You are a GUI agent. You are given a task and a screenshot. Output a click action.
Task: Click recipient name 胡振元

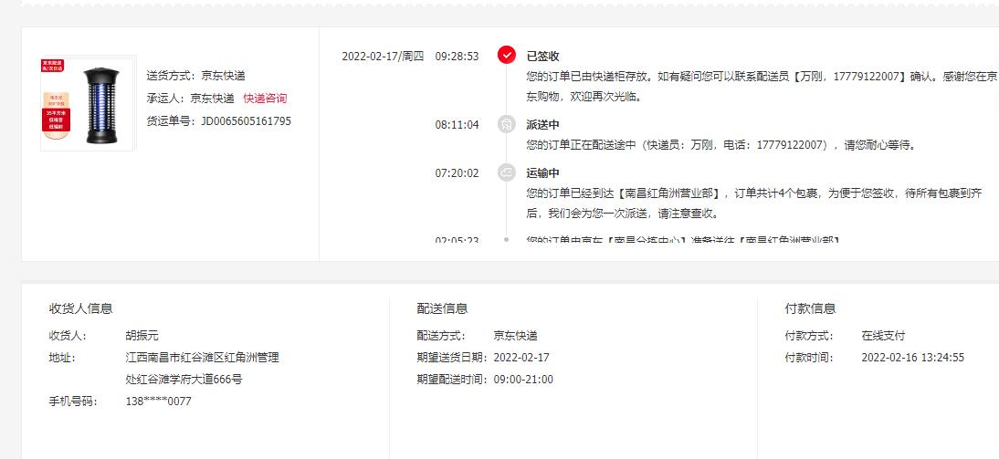[x=142, y=336]
